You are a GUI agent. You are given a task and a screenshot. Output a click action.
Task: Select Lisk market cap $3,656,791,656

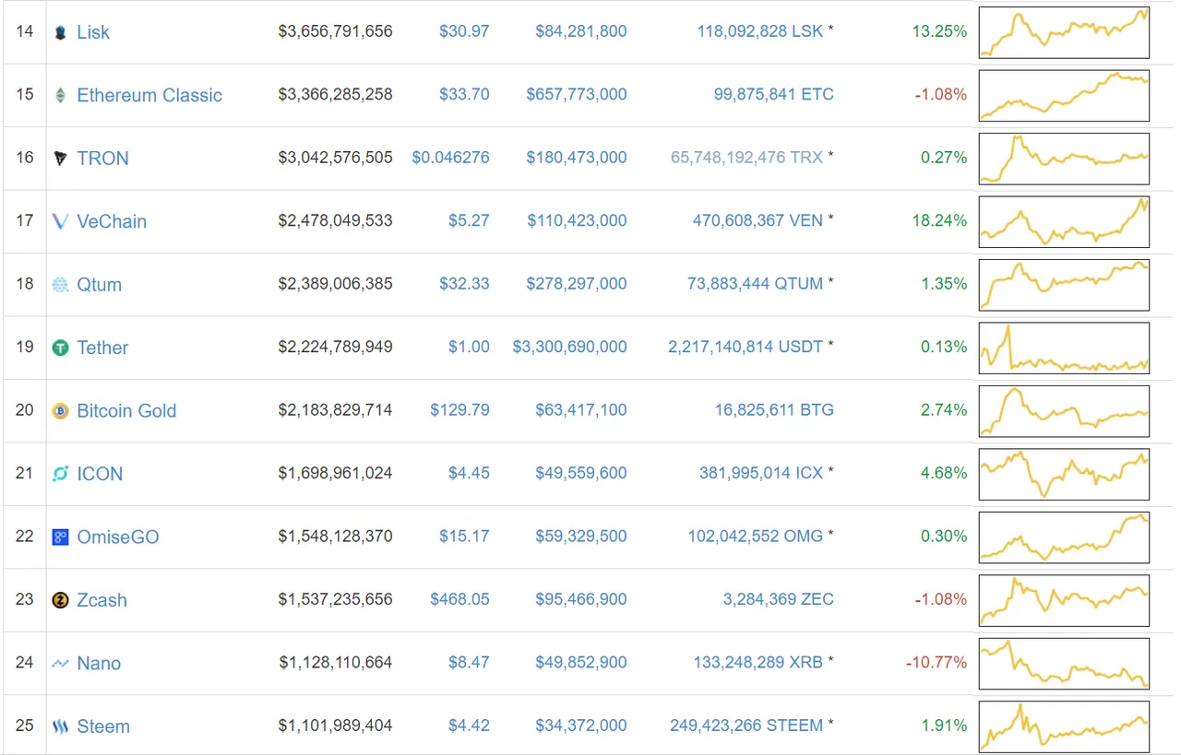[x=335, y=31]
